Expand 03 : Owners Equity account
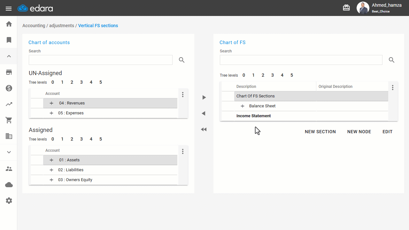The height and width of the screenshot is (230, 409). pos(51,180)
